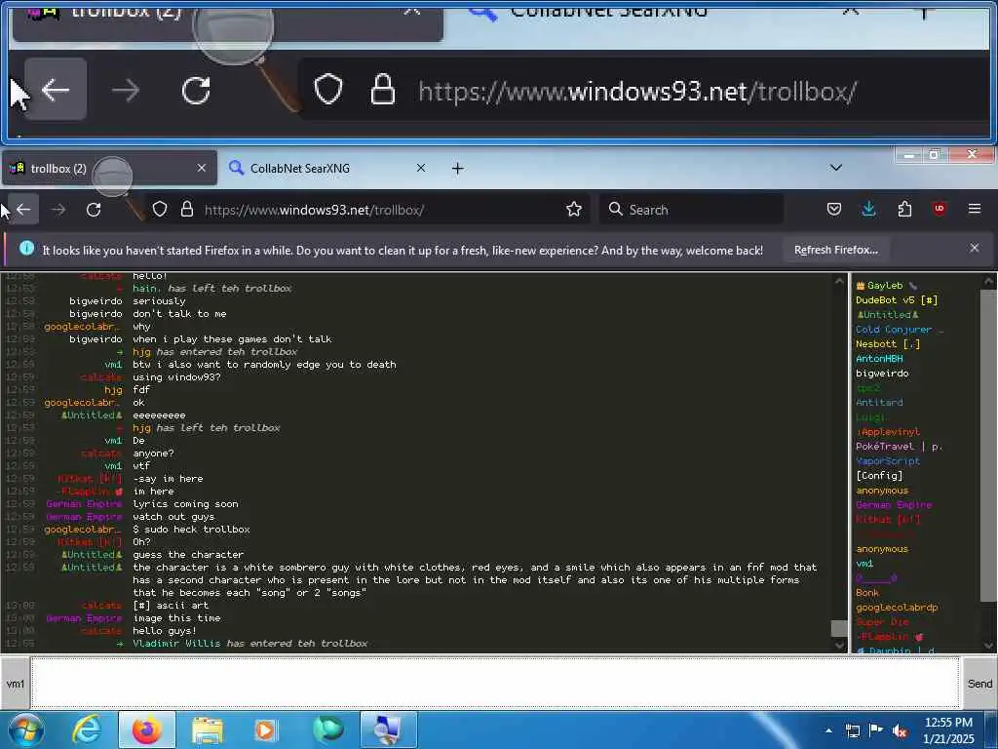Bookmark this page with star icon

pos(574,210)
